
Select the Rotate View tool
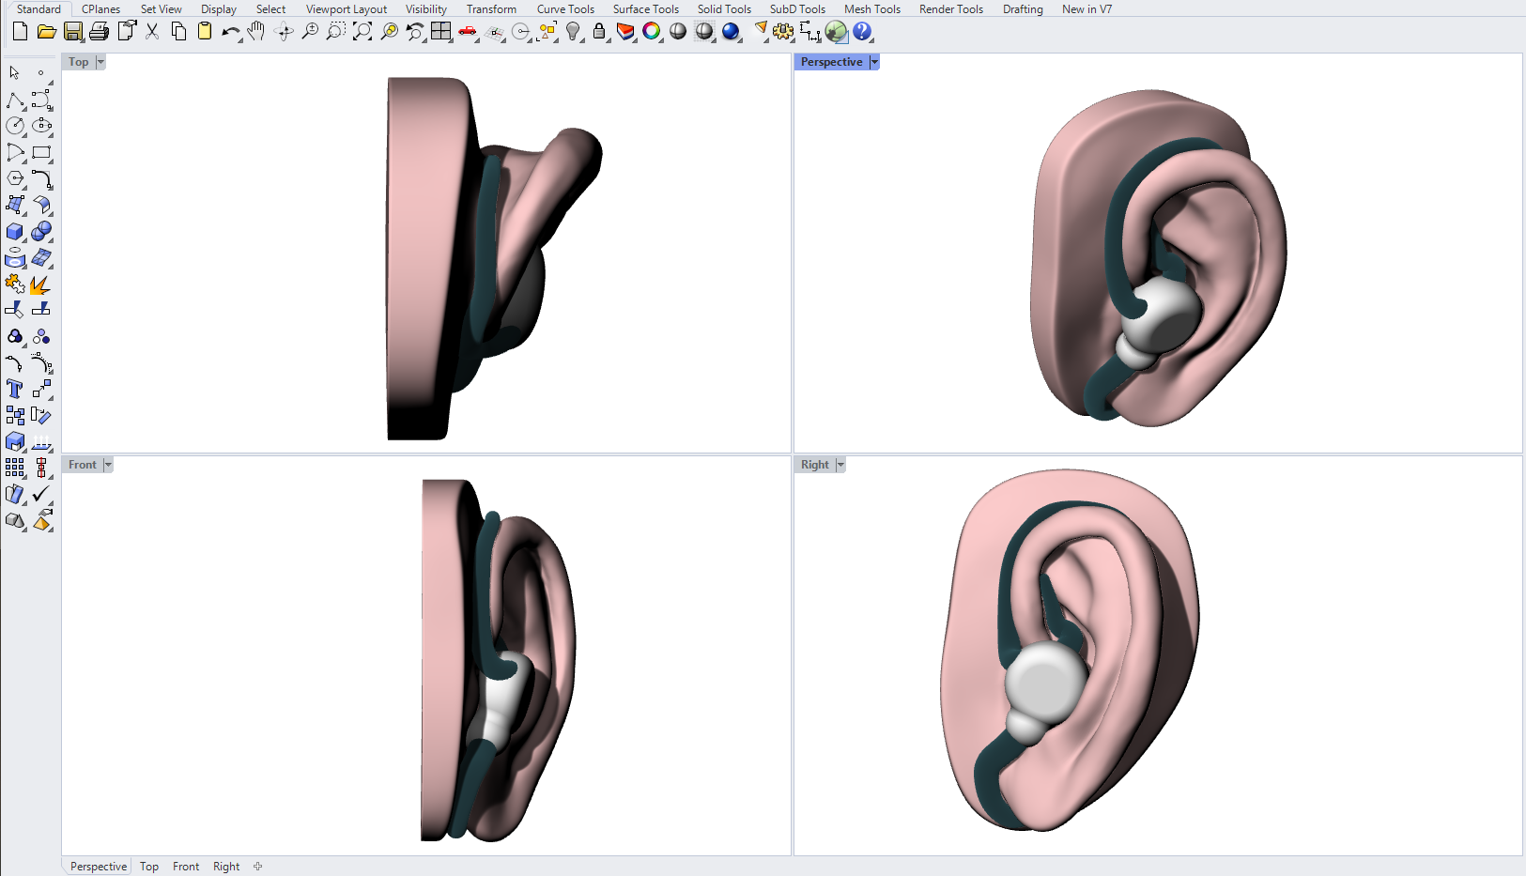pyautogui.click(x=284, y=32)
